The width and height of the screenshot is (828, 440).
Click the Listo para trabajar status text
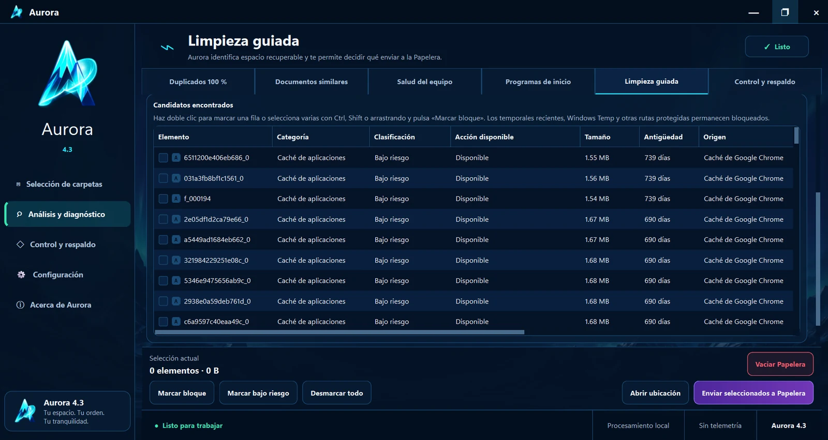[193, 426]
